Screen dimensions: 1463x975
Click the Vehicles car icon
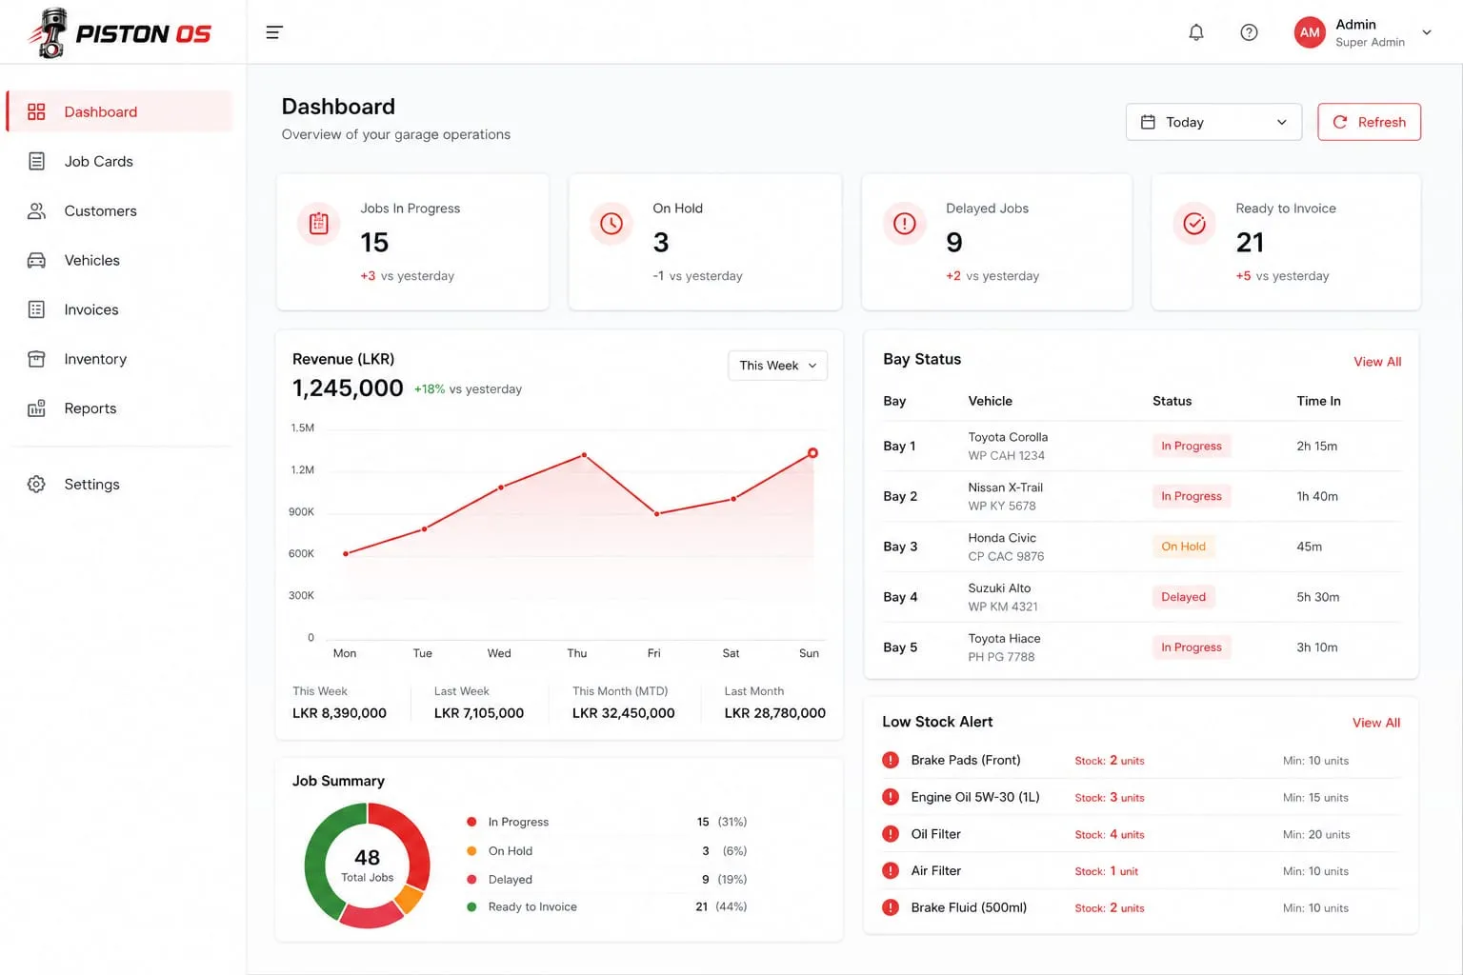[x=36, y=260]
